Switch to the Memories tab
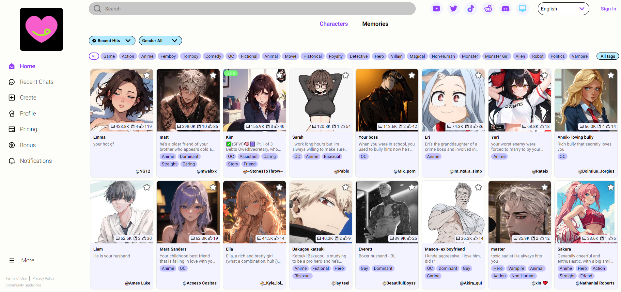The width and height of the screenshot is (621, 292). click(x=375, y=24)
